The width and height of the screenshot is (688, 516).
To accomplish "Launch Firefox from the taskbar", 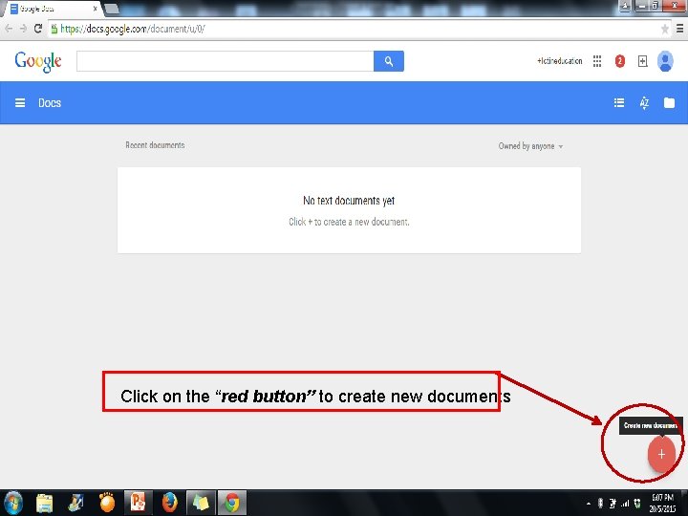I will point(169,503).
